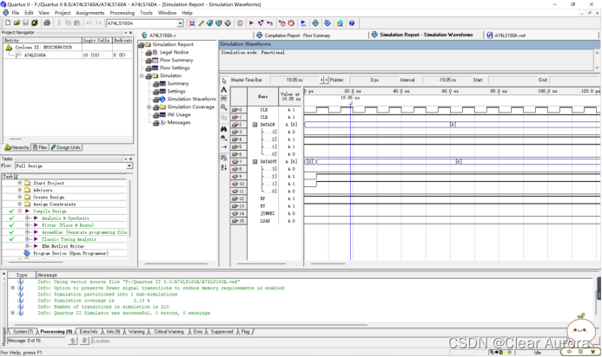Image resolution: width=602 pixels, height=357 pixels.
Task: Switch to the Design Units tab
Action: (x=66, y=147)
